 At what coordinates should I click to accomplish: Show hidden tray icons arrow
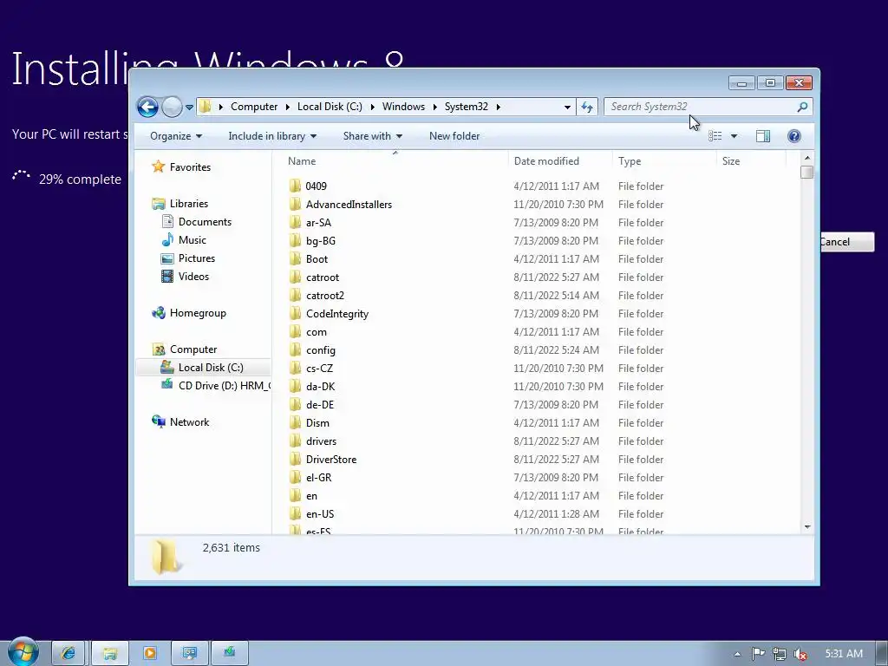point(737,654)
